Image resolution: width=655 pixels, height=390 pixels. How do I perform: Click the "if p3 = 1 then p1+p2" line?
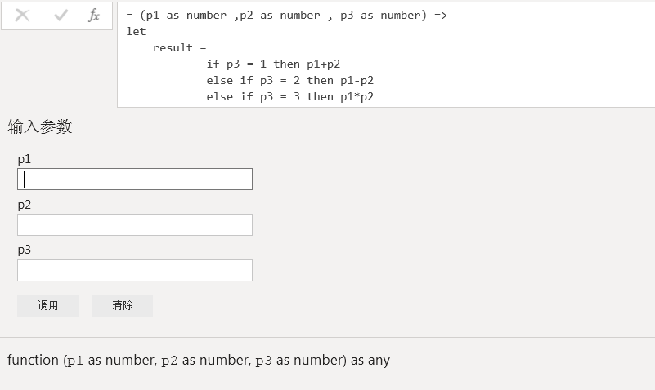[273, 64]
